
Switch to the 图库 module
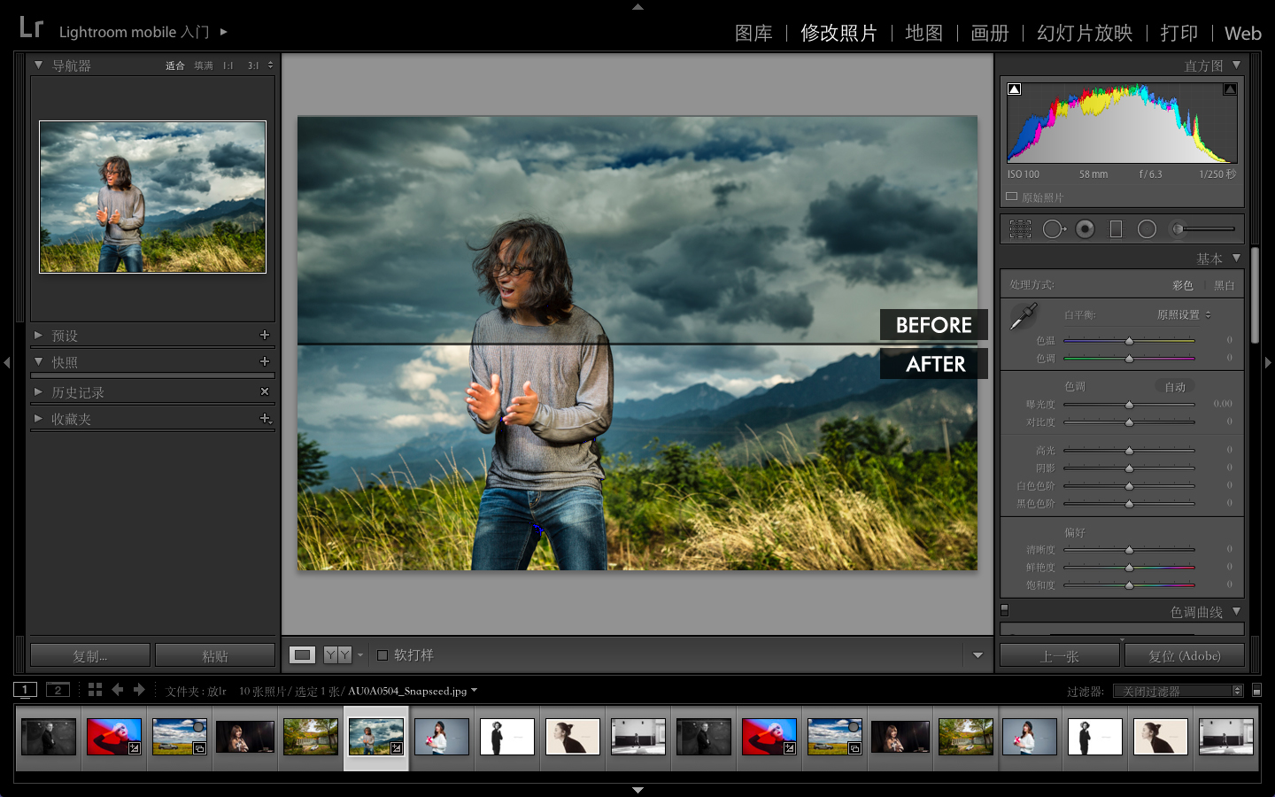(753, 34)
